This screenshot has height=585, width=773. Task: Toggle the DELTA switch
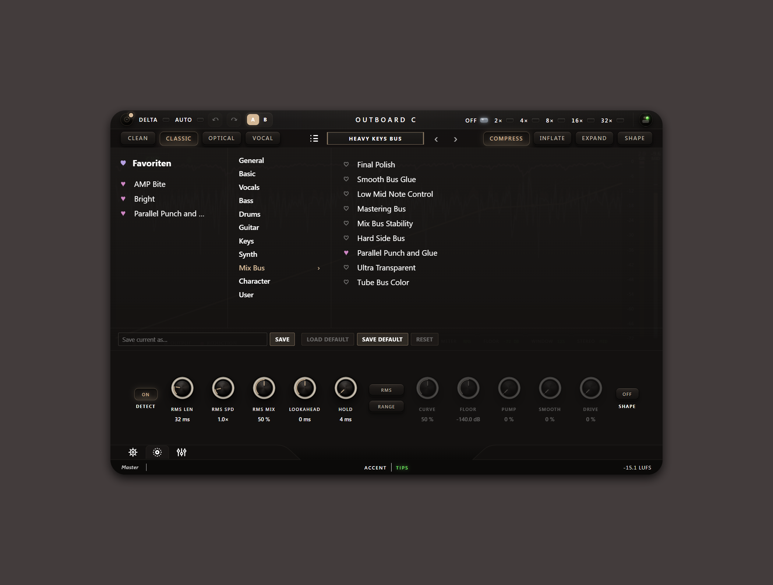[166, 120]
